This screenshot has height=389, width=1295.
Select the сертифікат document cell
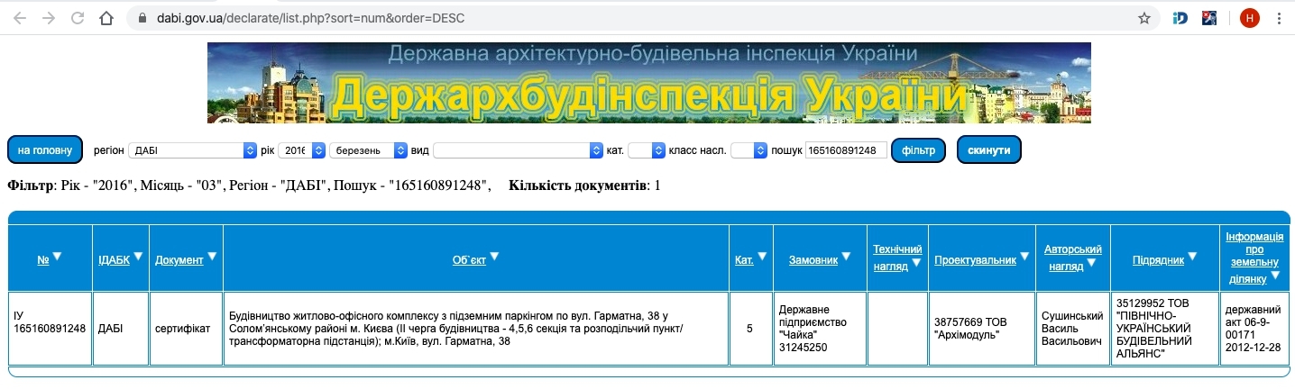187,329
